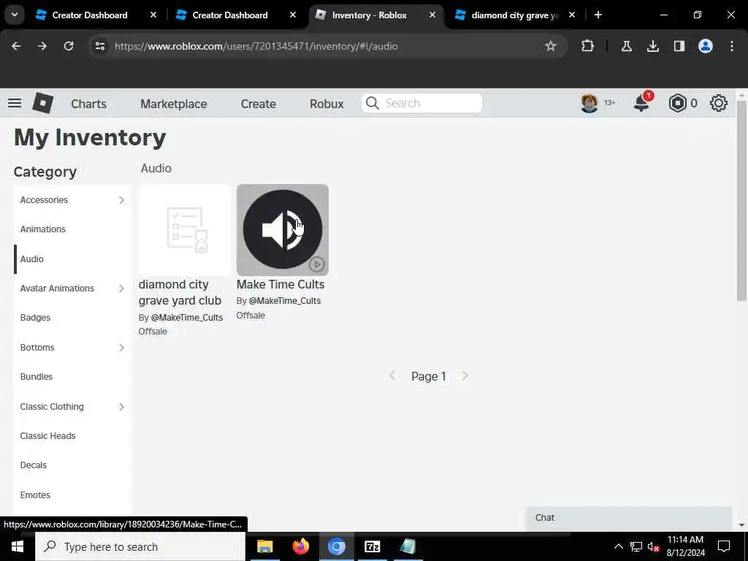Expand the Bottoms category chevron
Image resolution: width=748 pixels, height=561 pixels.
tap(121, 348)
